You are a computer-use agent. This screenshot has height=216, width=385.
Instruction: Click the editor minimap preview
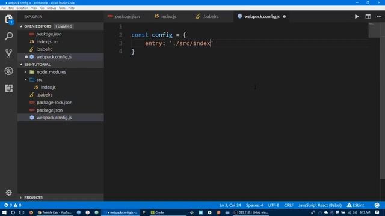(x=374, y=30)
